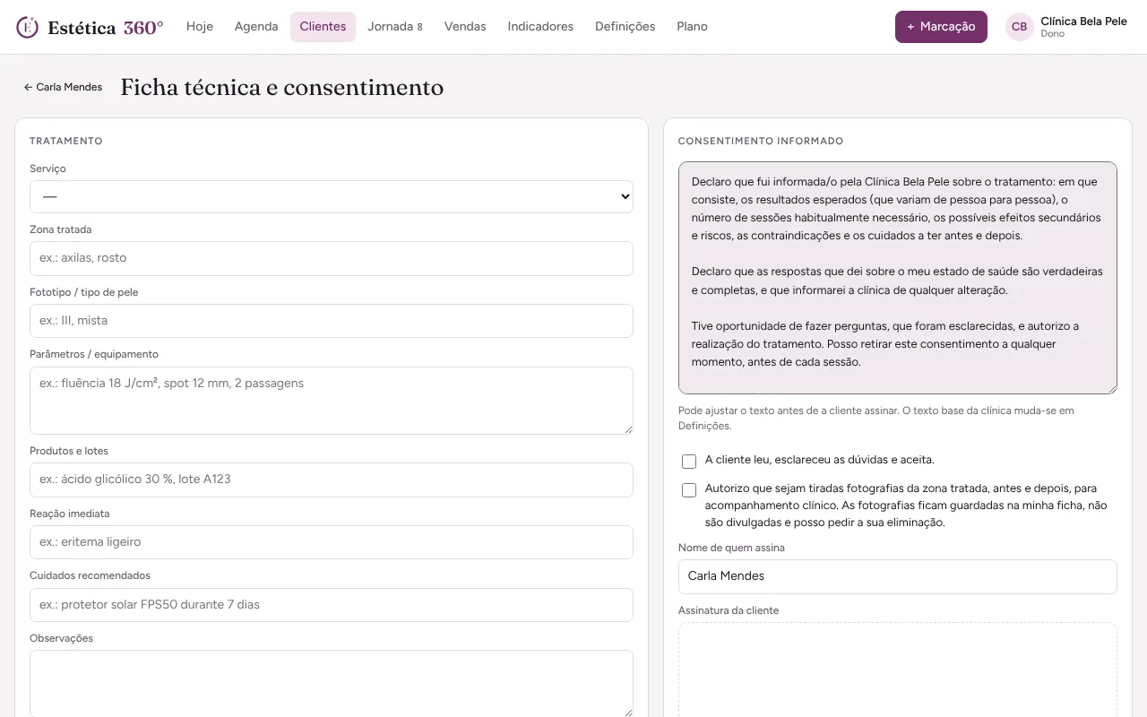Focus the Fototipo / tipo de pele field
This screenshot has width=1147, height=717.
pos(332,321)
